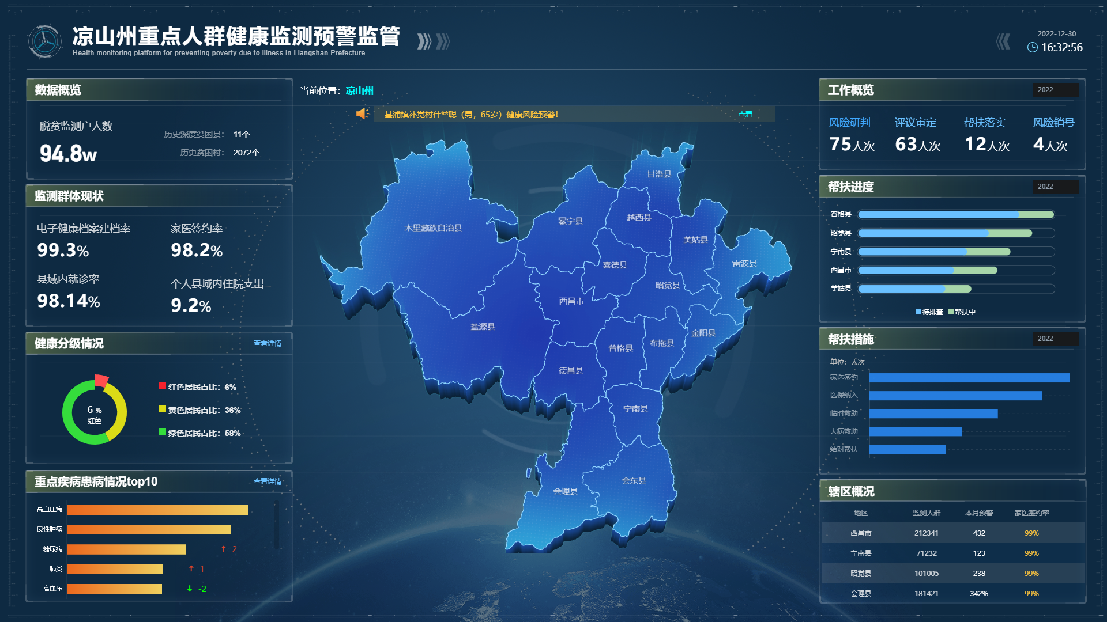Screen dimensions: 1107x622
Task: Select 会东县 region on the map
Action: point(634,480)
